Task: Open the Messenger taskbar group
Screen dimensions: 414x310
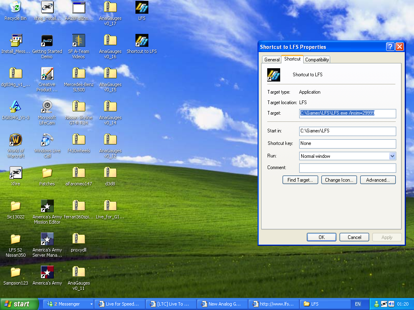Action: pyautogui.click(x=69, y=304)
